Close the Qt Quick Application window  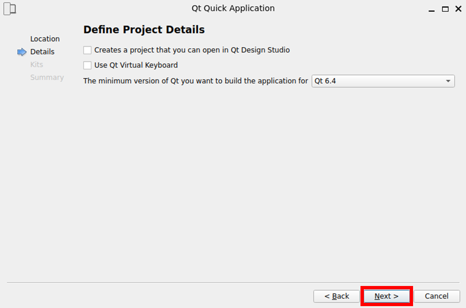(x=458, y=9)
